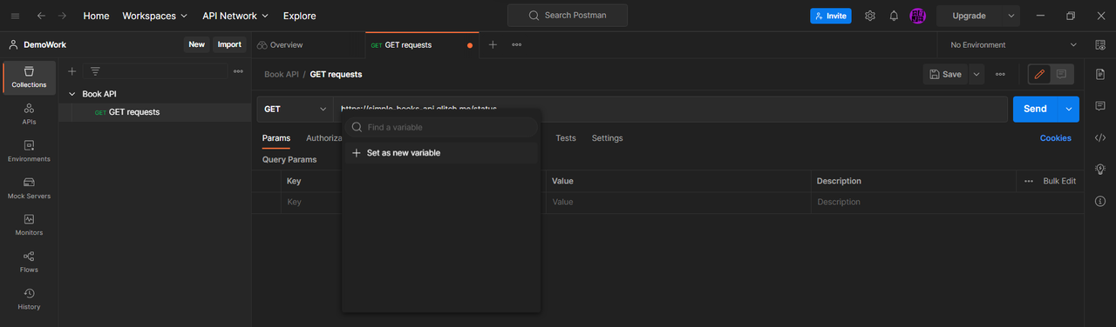Open the Save options dropdown arrow
Image resolution: width=1116 pixels, height=327 pixels.
click(x=976, y=74)
